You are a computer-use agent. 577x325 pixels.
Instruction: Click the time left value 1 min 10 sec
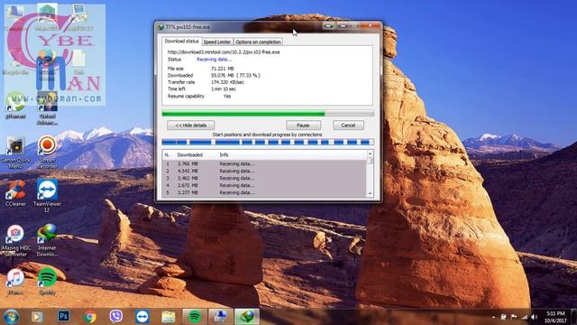224,88
